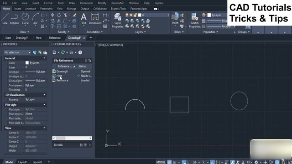This screenshot has height=164, width=292.
Task: Click the Attach DWG icon in External References
Action: (x=54, y=52)
